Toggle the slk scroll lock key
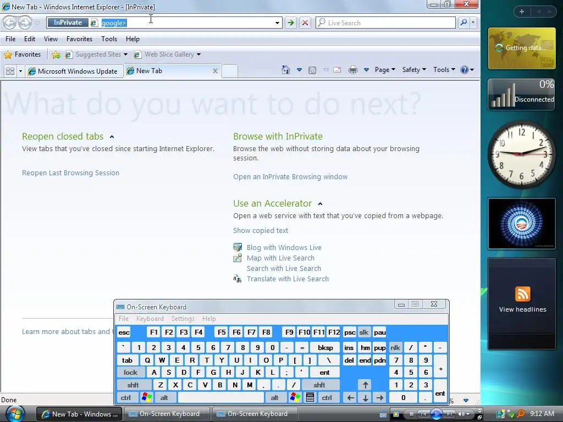This screenshot has height=422, width=563. (364, 332)
